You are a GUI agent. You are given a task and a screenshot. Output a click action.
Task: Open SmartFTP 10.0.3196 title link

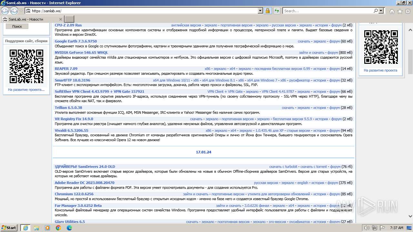[x=73, y=80]
